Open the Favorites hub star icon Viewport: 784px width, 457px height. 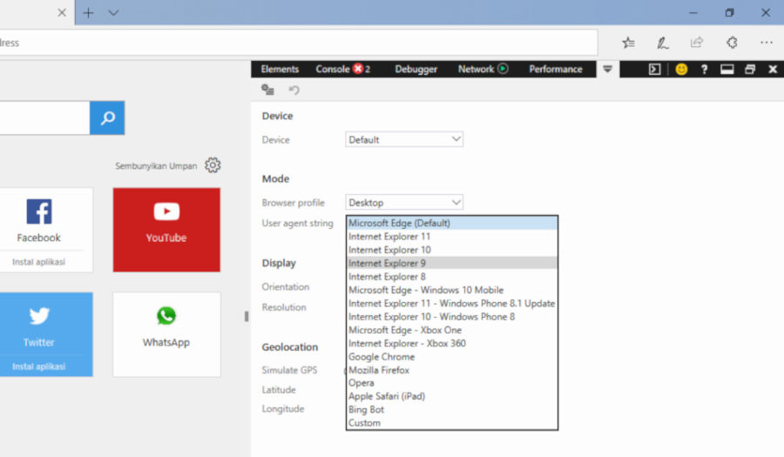tap(628, 43)
